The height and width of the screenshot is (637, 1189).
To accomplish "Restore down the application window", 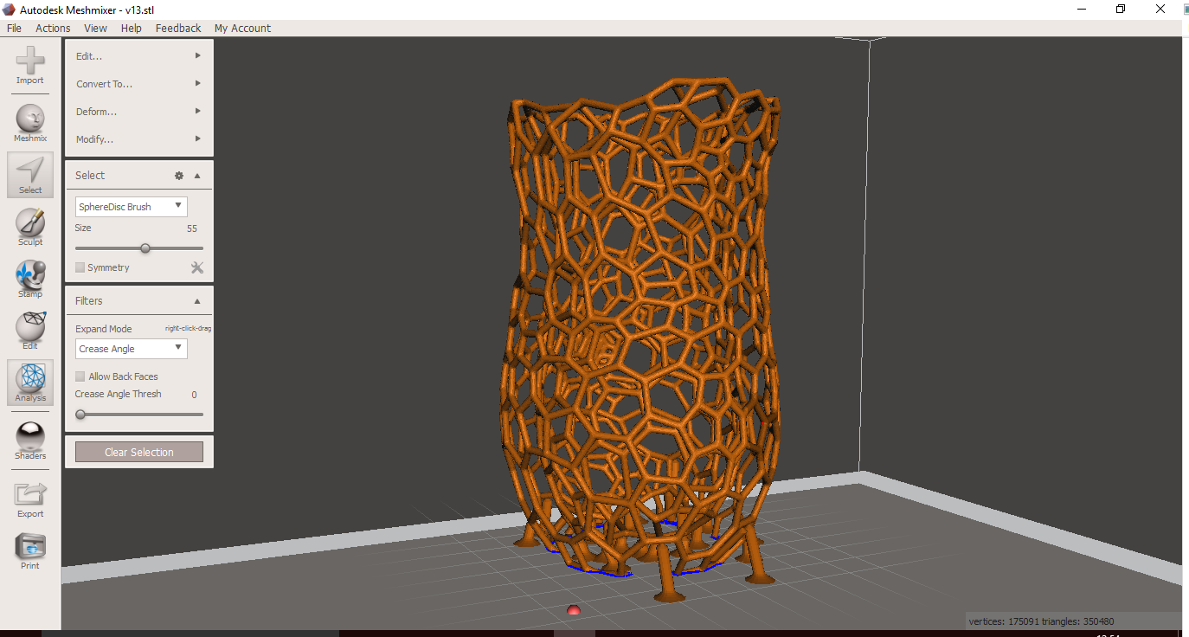I will tap(1121, 9).
